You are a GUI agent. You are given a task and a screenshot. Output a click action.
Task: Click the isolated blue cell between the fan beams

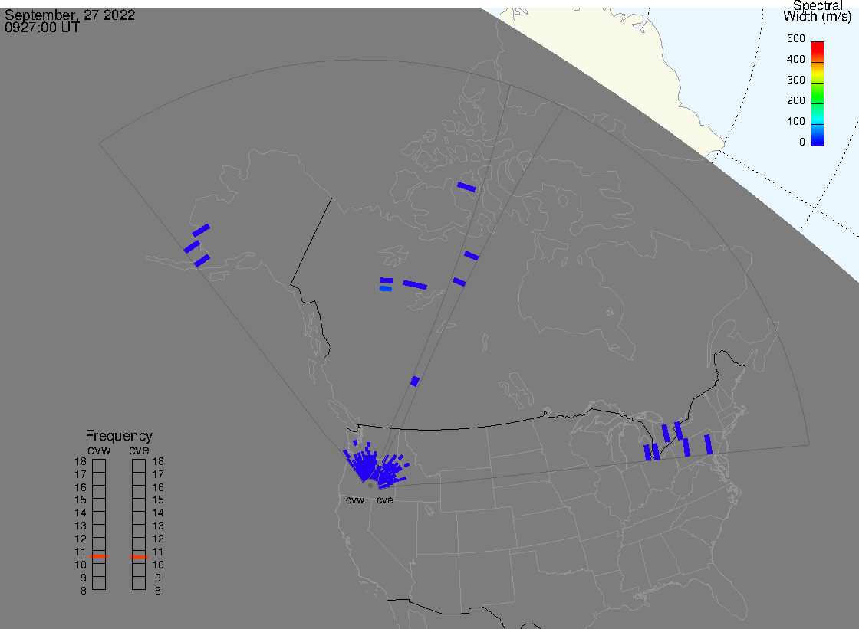point(415,382)
